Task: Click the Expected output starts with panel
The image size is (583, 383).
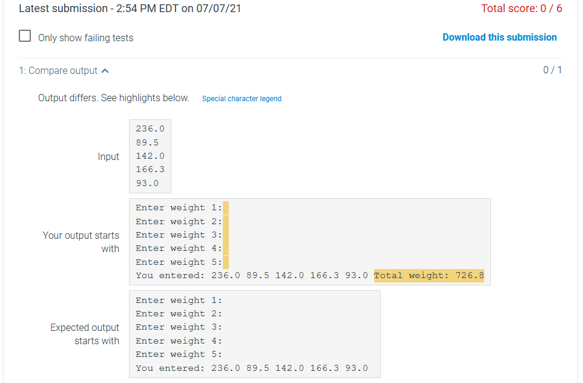Action: pyautogui.click(x=254, y=333)
